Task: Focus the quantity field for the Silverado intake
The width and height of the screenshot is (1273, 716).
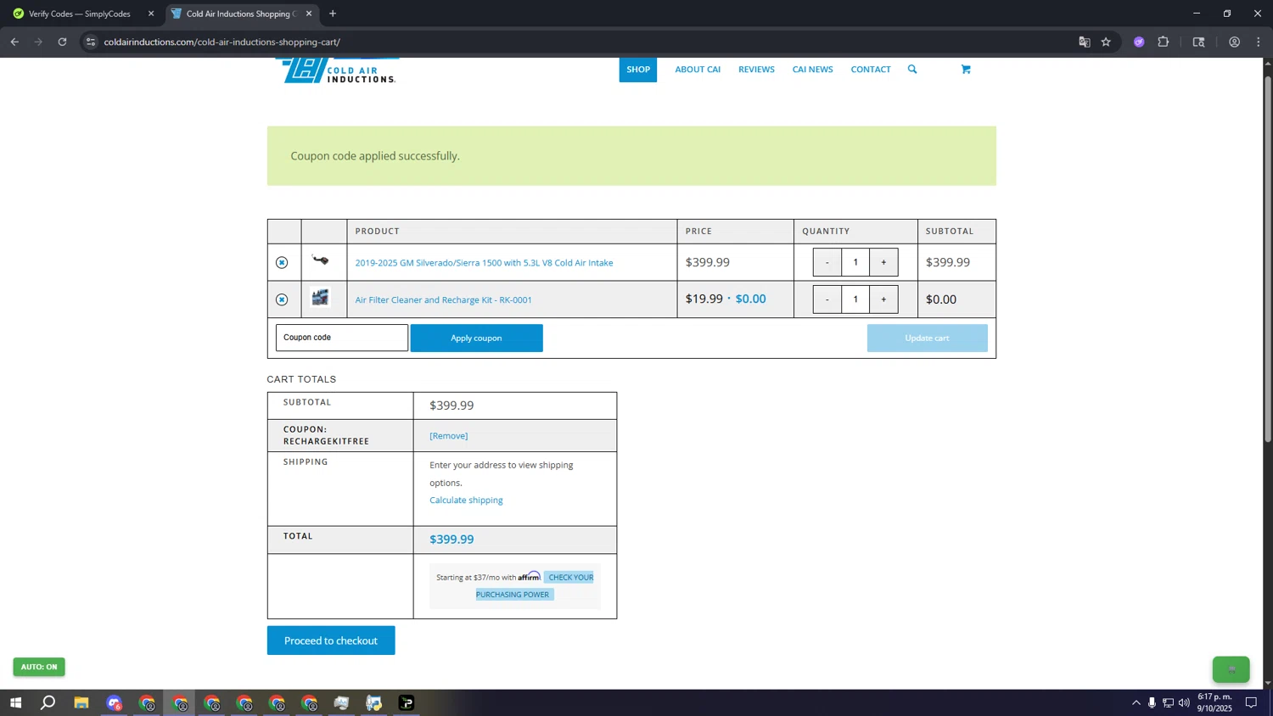Action: pyautogui.click(x=855, y=263)
